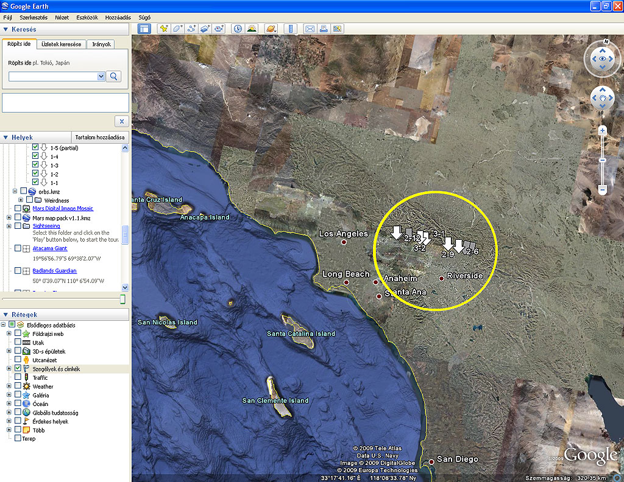Open the Atacama Giant link
Image resolution: width=624 pixels, height=482 pixels.
(x=50, y=248)
